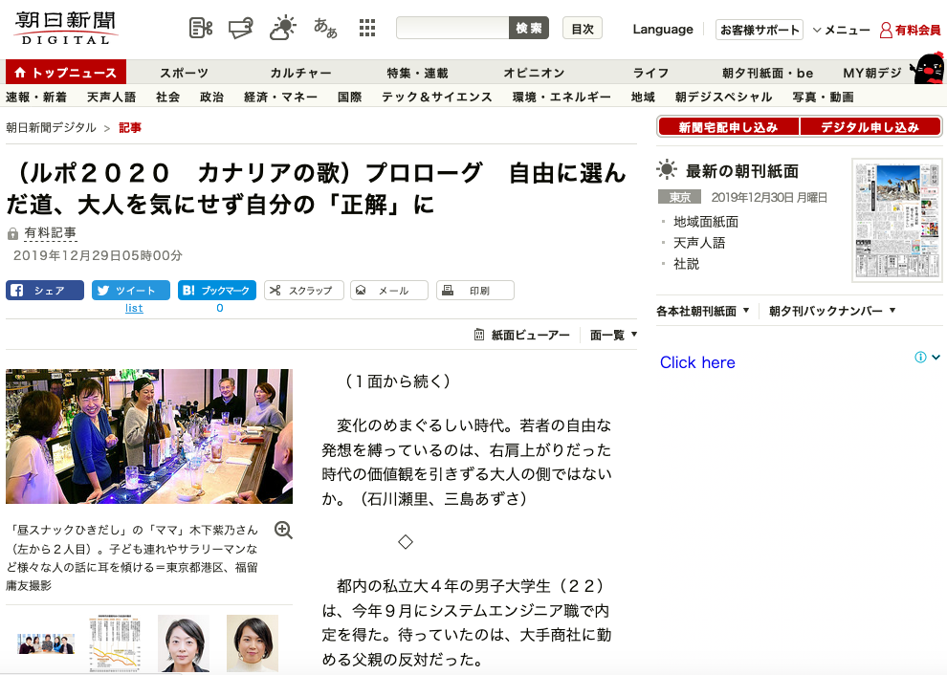This screenshot has width=947, height=675.
Task: Print the article using 印刷 button
Action: click(475, 291)
